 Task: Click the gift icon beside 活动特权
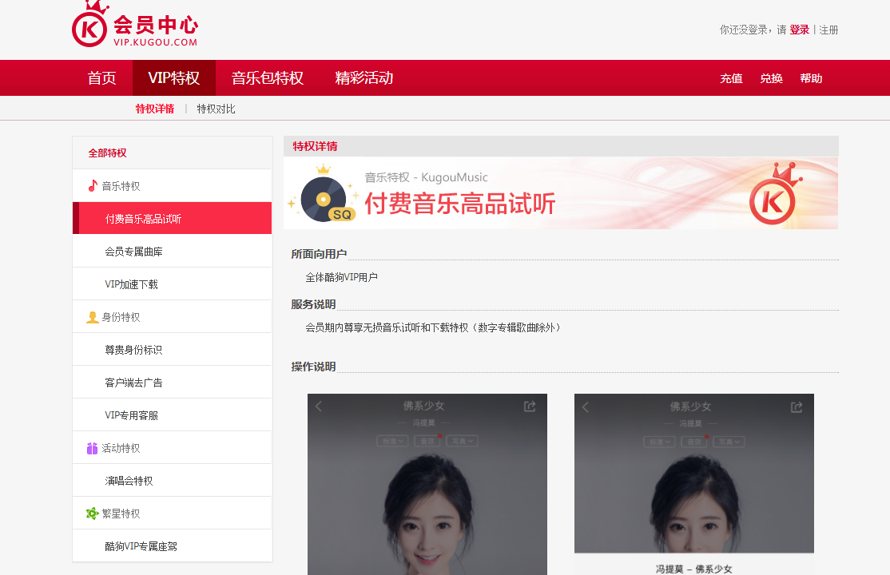click(92, 449)
